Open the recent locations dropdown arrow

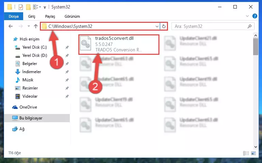(29, 26)
